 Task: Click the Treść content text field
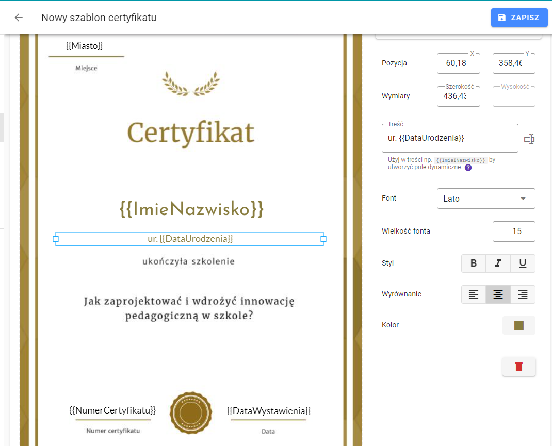pos(449,138)
